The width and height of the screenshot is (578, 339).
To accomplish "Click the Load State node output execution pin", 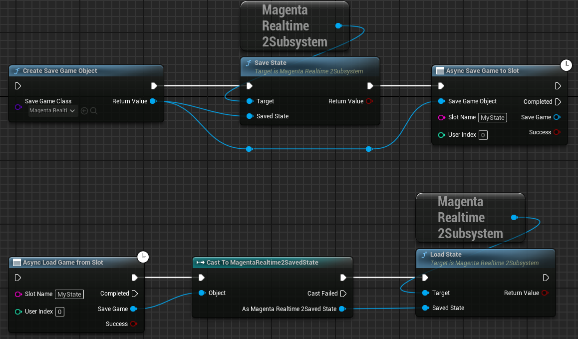I will [x=546, y=278].
